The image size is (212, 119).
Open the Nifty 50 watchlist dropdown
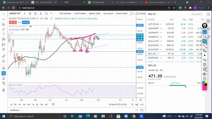click(x=153, y=14)
